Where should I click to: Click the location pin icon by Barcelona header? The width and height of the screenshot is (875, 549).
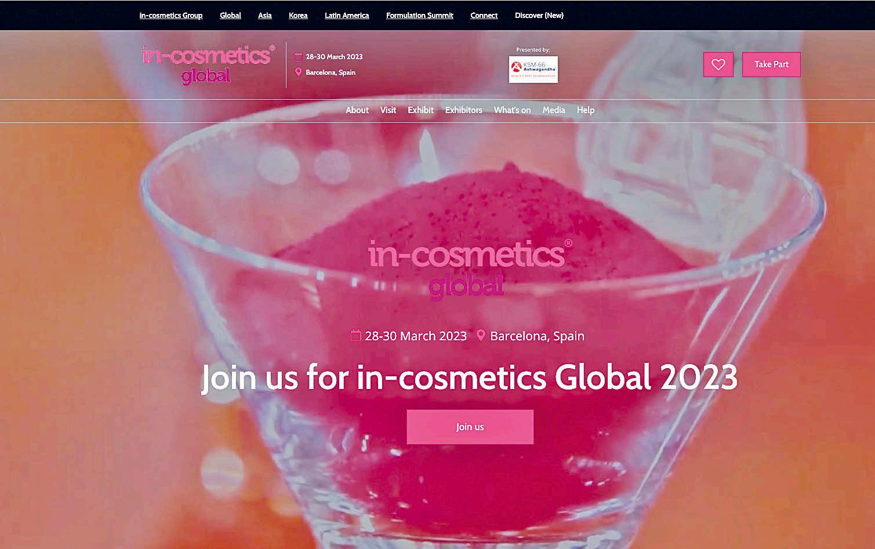[x=298, y=72]
